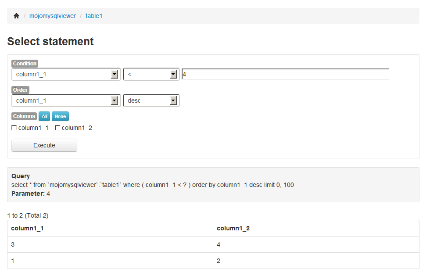Click the Condition label badge
Image resolution: width=430 pixels, height=276 pixels.
point(25,64)
